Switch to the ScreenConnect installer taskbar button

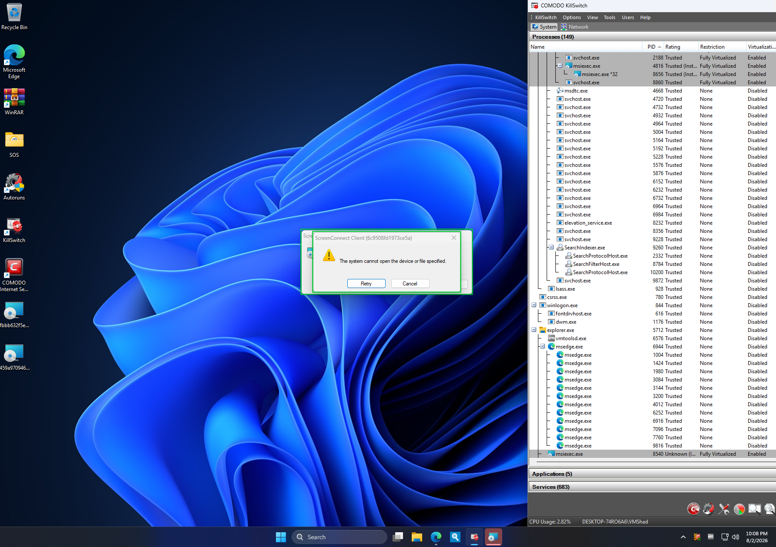pos(494,537)
